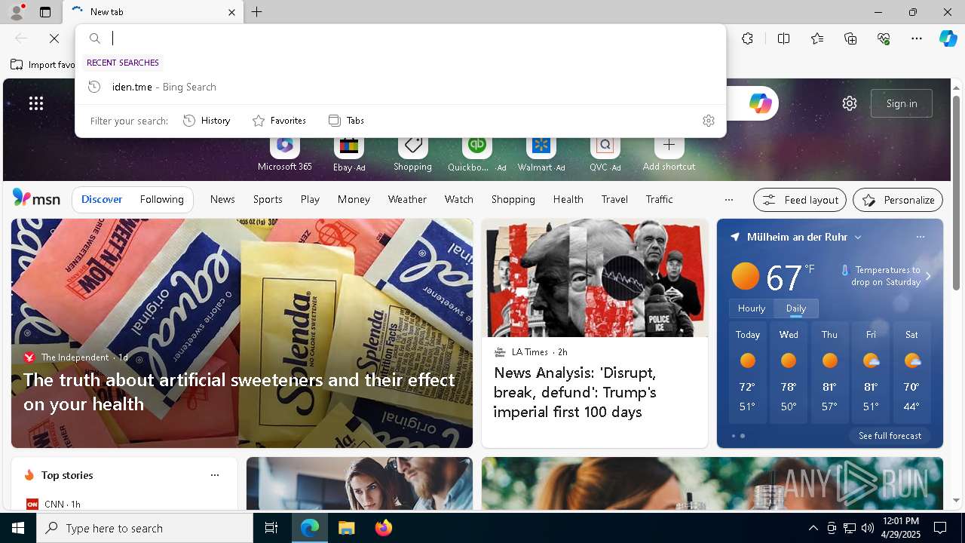
Task: Open Top stories options ellipsis
Action: 215,475
